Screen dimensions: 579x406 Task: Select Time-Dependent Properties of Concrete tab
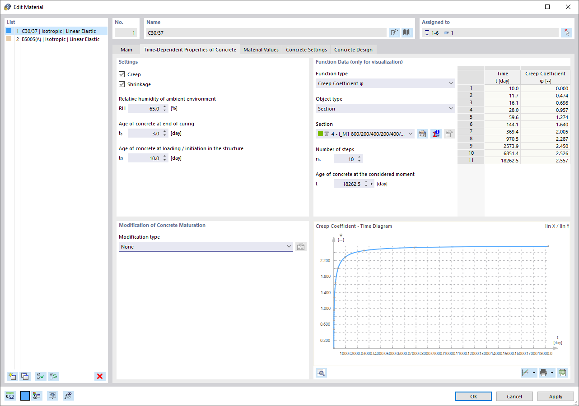tap(190, 50)
